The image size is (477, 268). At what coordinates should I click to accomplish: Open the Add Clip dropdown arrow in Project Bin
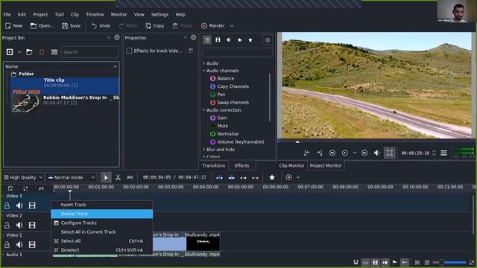coord(19,52)
